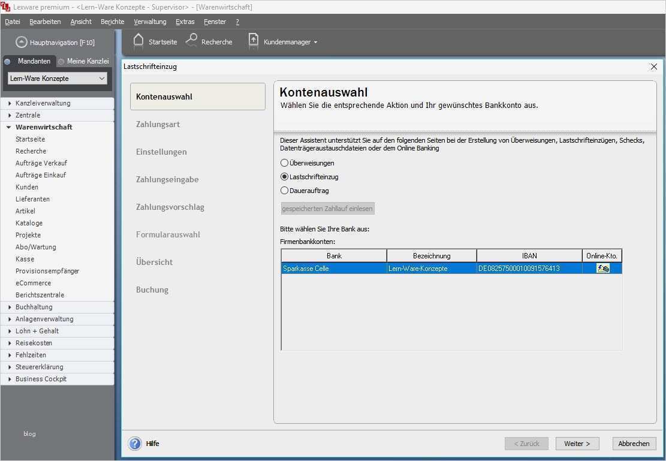Open the Extras menu
Screen dimensions: 666x461
[185, 22]
